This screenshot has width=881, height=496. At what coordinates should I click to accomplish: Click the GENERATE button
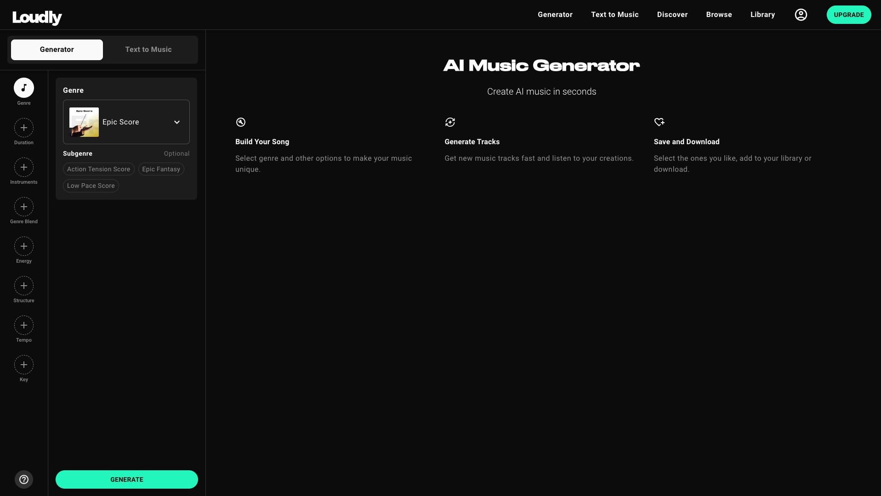click(126, 479)
